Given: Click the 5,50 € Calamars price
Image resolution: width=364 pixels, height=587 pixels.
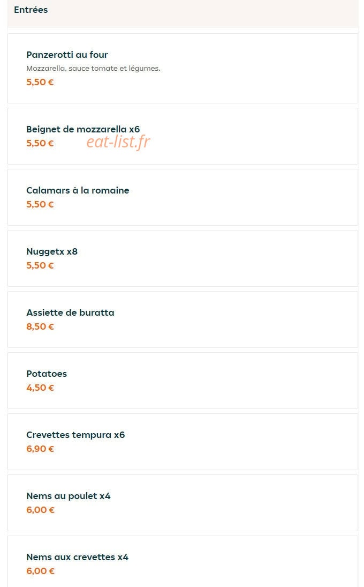Looking at the screenshot, I should [40, 204].
